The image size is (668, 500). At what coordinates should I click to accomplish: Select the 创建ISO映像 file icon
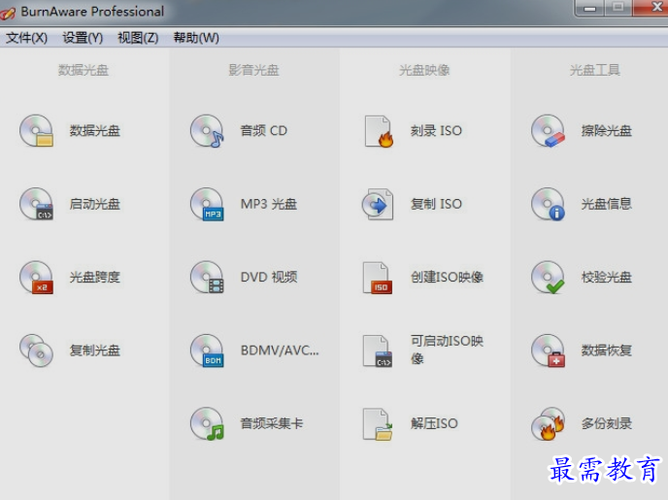[x=378, y=278]
